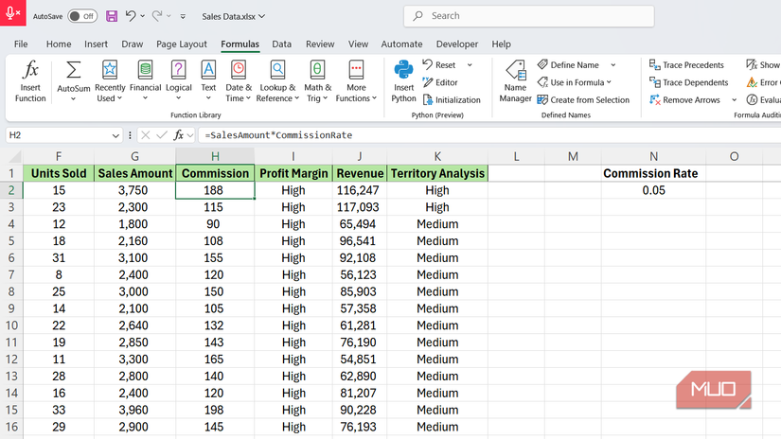
Task: Click the Redo arrow icon
Action: tap(157, 16)
